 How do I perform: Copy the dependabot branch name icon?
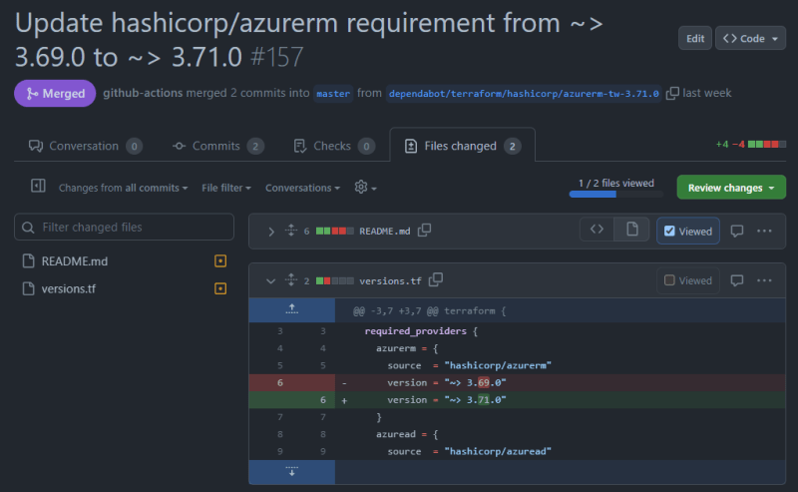click(x=672, y=93)
